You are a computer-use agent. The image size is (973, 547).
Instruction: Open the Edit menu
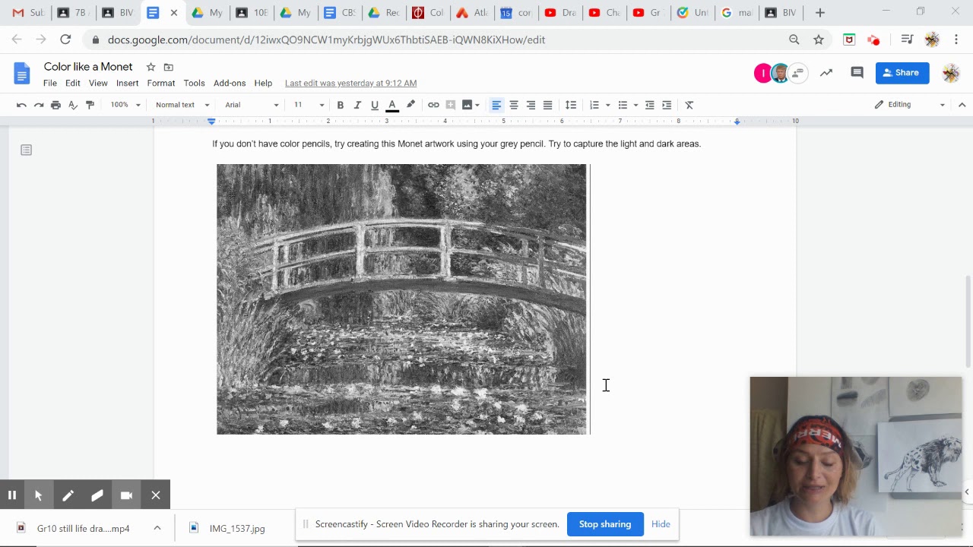(x=73, y=83)
